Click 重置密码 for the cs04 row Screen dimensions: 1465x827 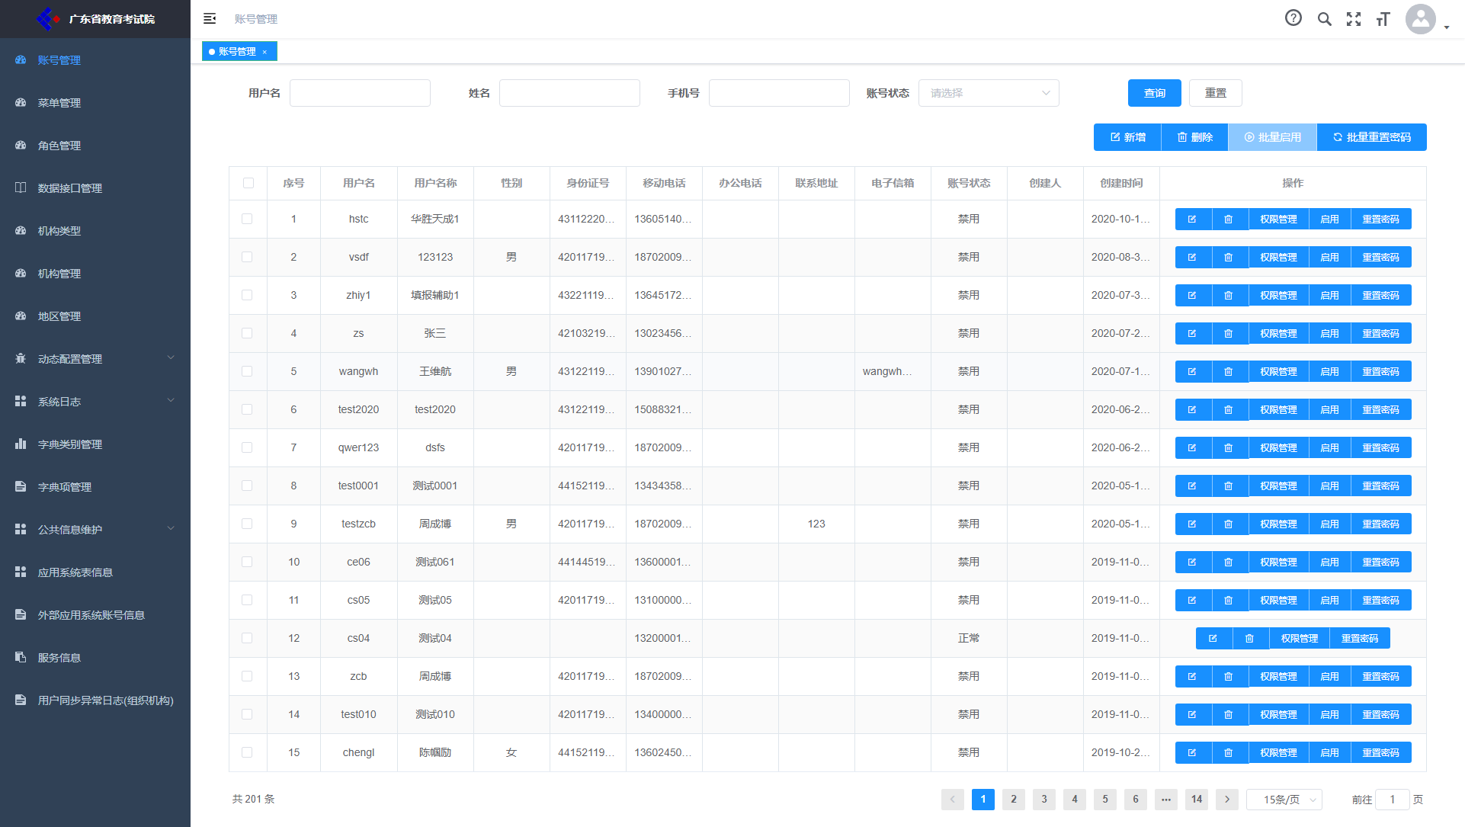coord(1360,638)
